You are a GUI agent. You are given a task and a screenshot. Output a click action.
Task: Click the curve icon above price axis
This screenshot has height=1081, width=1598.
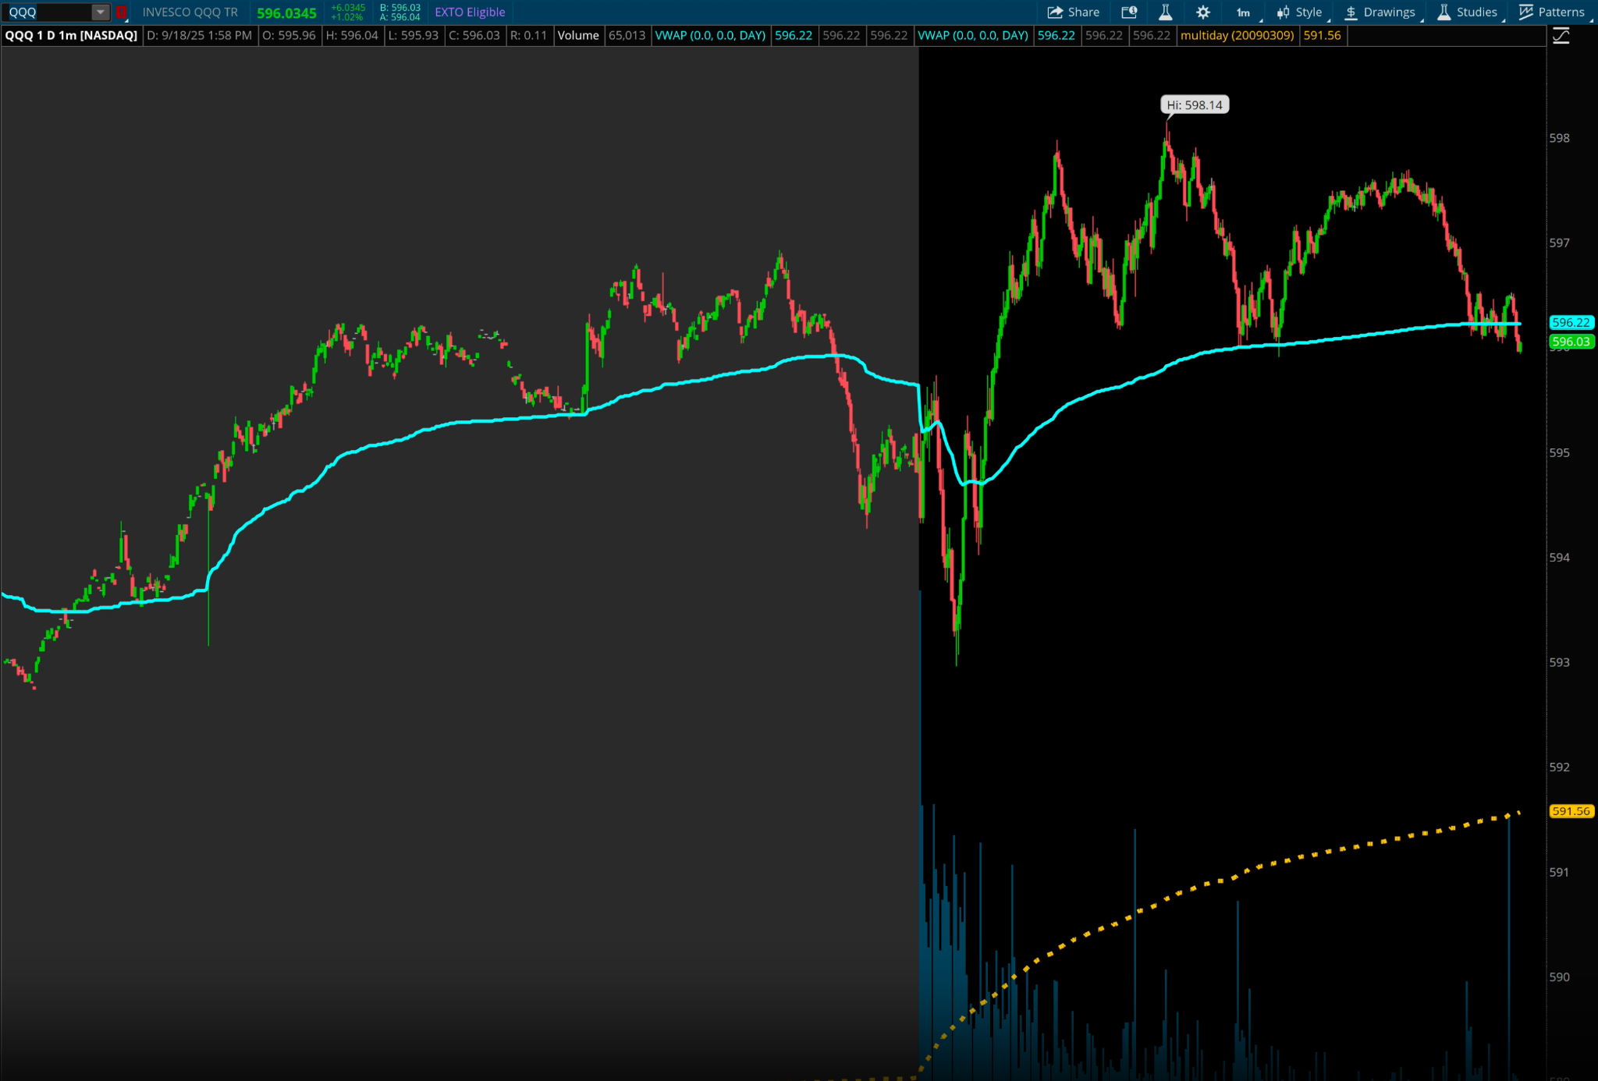click(x=1561, y=36)
